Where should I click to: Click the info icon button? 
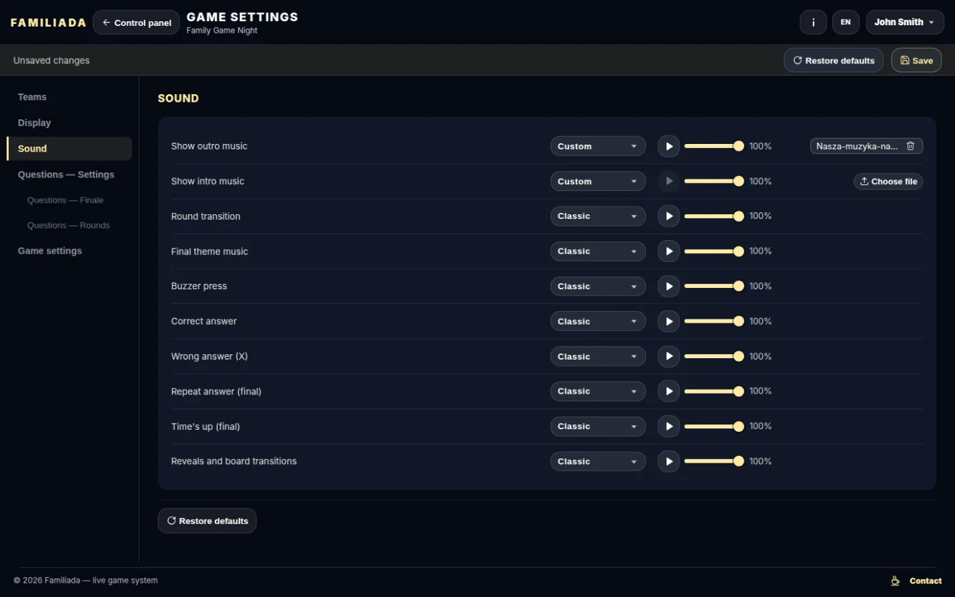click(x=813, y=23)
